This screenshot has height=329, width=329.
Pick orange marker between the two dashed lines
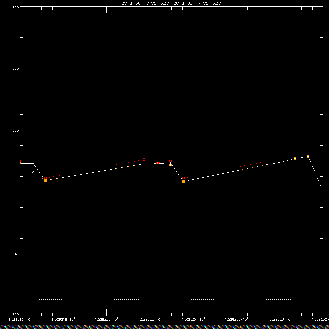pos(170,165)
